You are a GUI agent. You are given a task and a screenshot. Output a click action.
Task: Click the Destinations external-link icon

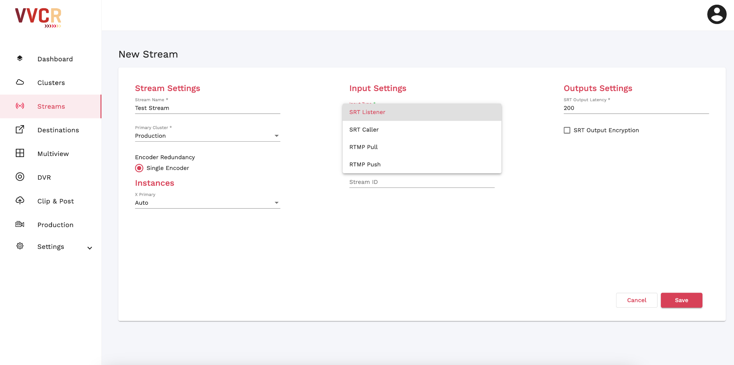pyautogui.click(x=20, y=130)
